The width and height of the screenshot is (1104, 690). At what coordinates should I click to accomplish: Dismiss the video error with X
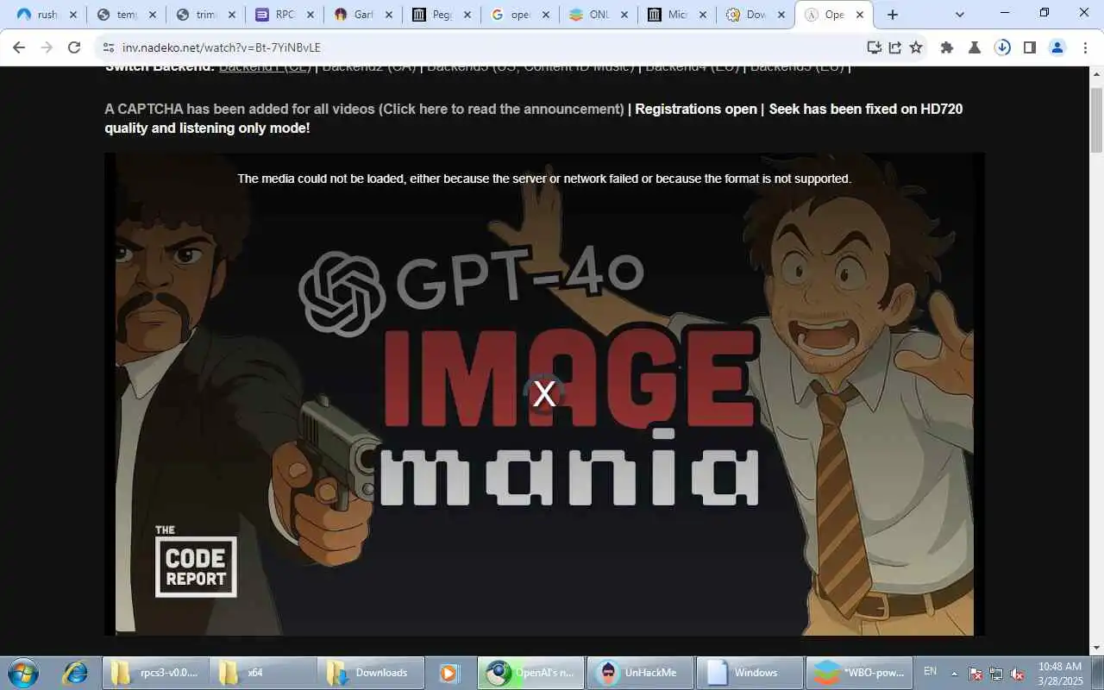[544, 394]
